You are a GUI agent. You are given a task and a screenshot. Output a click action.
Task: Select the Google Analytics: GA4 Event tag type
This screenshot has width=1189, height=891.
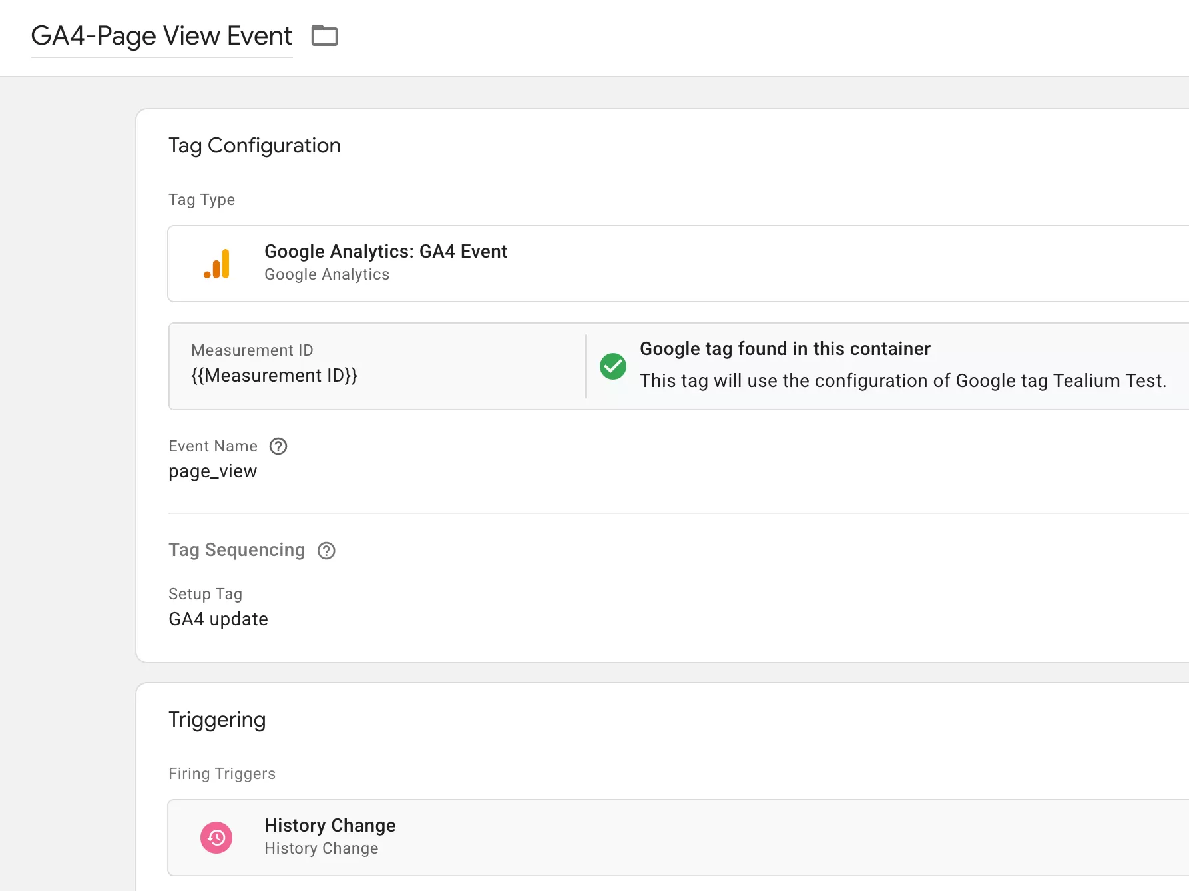tap(678, 264)
